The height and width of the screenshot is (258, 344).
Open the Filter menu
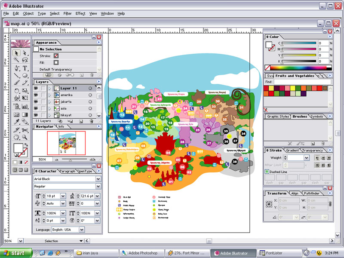tap(67, 13)
